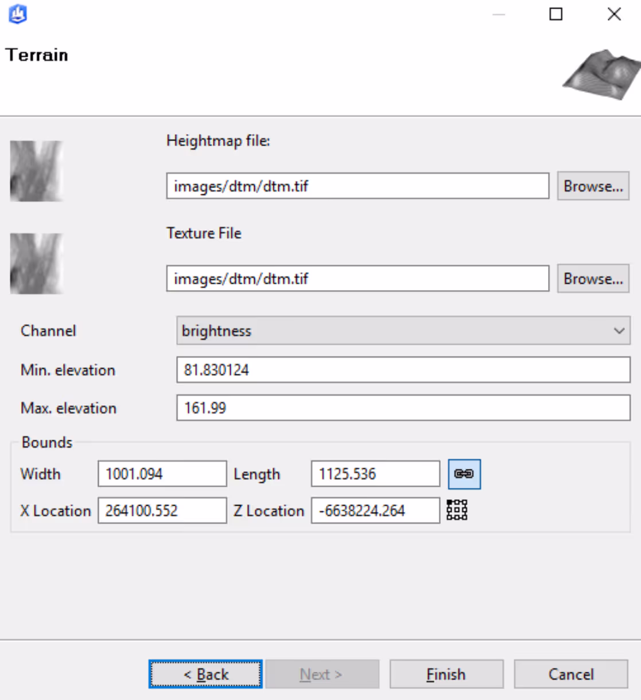Click the heightmap file preview thumbnail

pyautogui.click(x=36, y=171)
